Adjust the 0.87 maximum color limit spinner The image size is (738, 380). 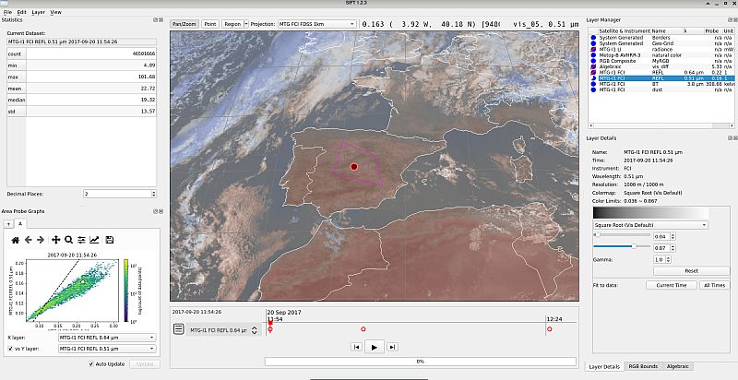[673, 248]
